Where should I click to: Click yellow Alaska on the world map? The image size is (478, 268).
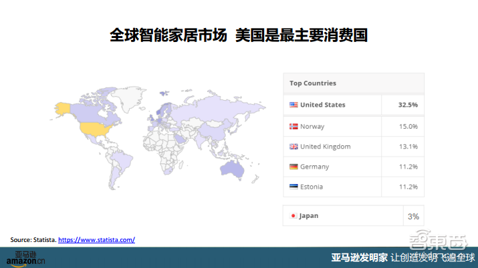pos(64,107)
